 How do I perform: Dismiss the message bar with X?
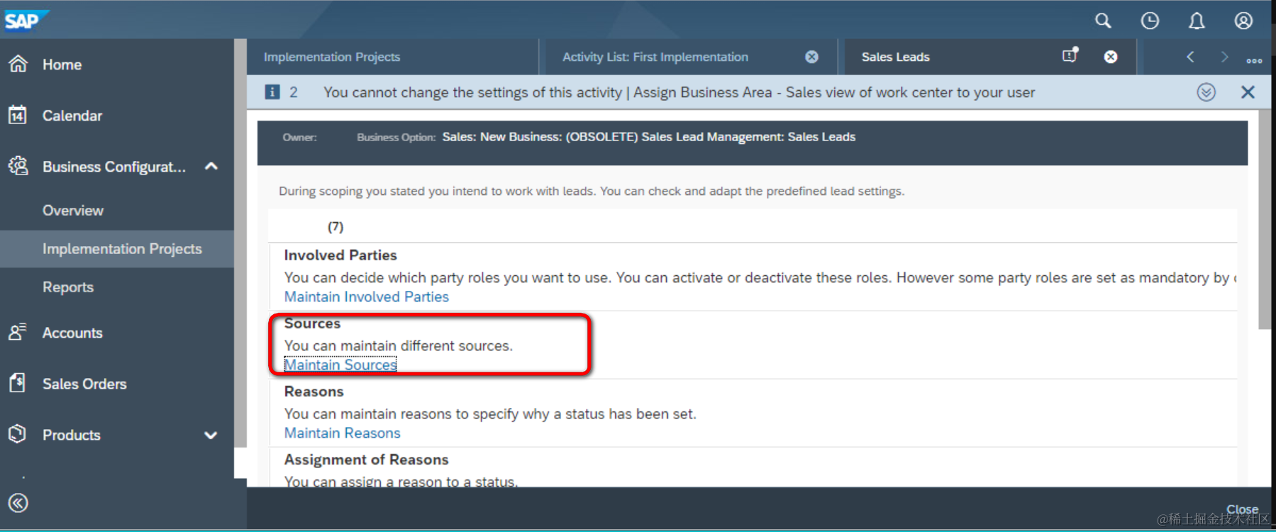pyautogui.click(x=1248, y=92)
